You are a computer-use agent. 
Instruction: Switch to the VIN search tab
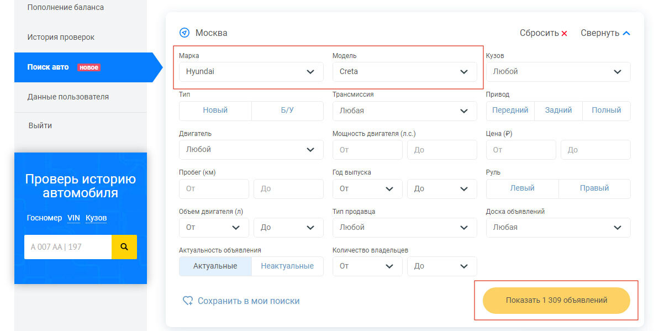(x=73, y=218)
